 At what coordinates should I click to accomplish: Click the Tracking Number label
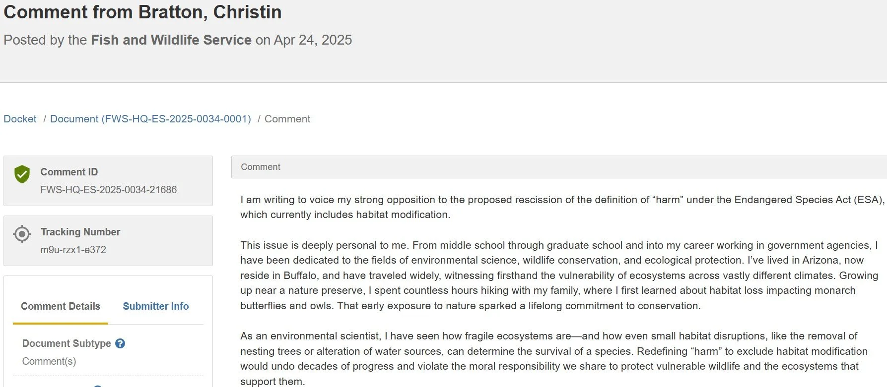click(x=80, y=232)
